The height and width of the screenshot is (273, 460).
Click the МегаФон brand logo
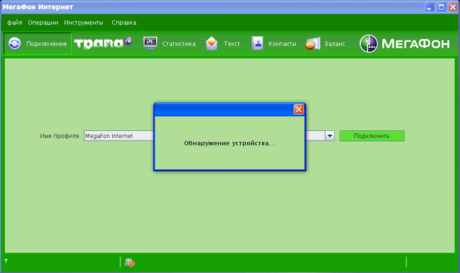pos(404,43)
